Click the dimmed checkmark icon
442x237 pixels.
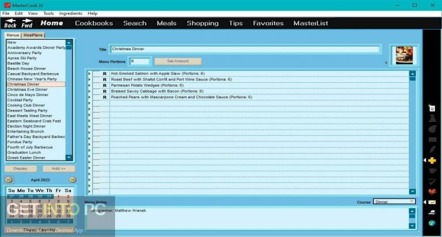coord(432,181)
